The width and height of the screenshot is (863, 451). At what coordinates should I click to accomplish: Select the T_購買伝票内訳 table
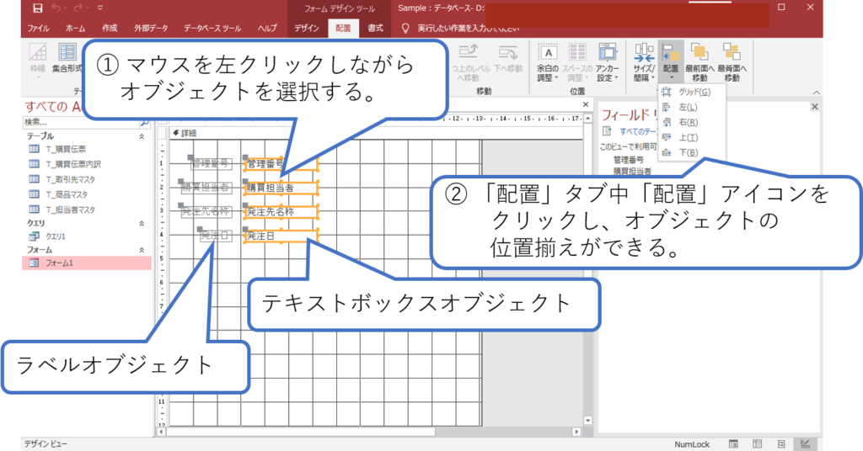pyautogui.click(x=87, y=164)
